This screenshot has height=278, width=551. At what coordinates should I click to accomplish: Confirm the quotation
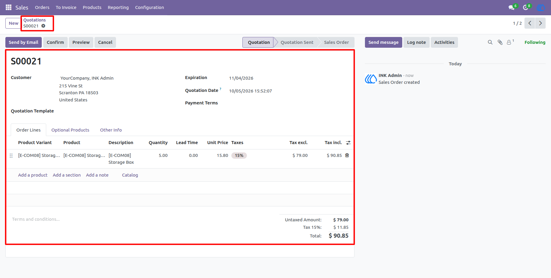click(x=55, y=42)
